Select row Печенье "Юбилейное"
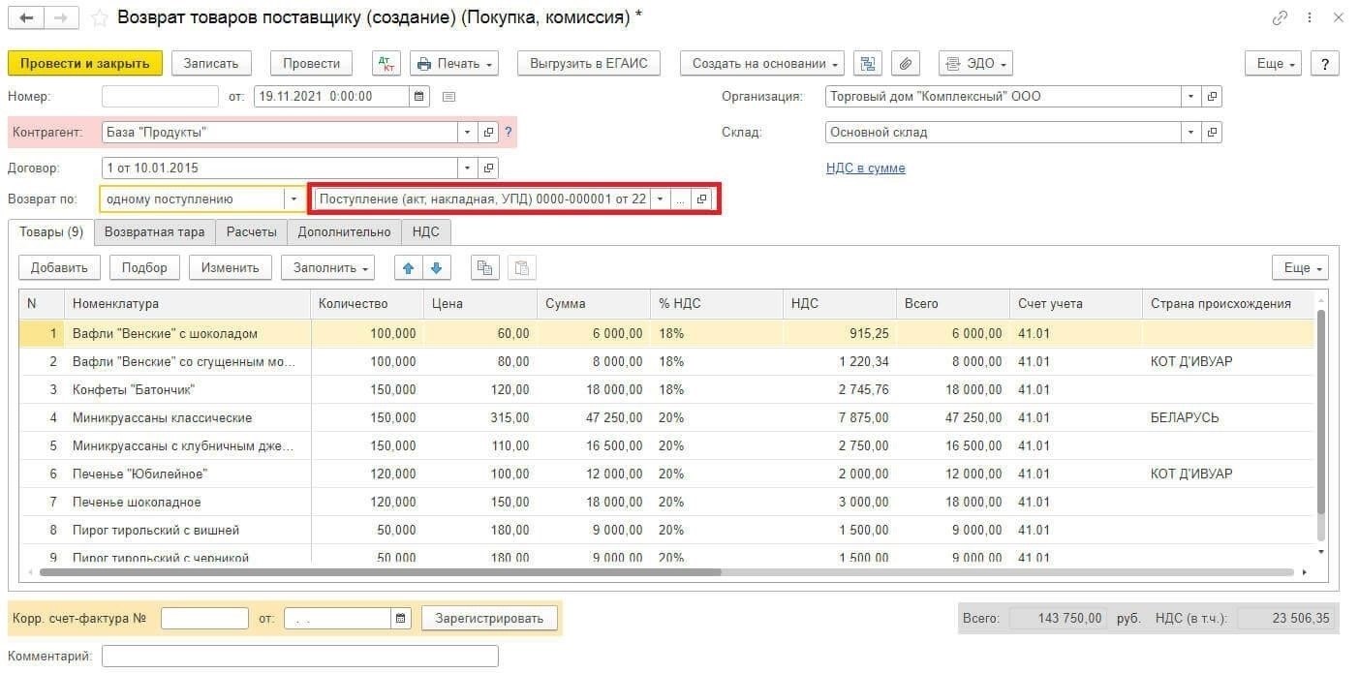The image size is (1359, 673). pos(666,474)
